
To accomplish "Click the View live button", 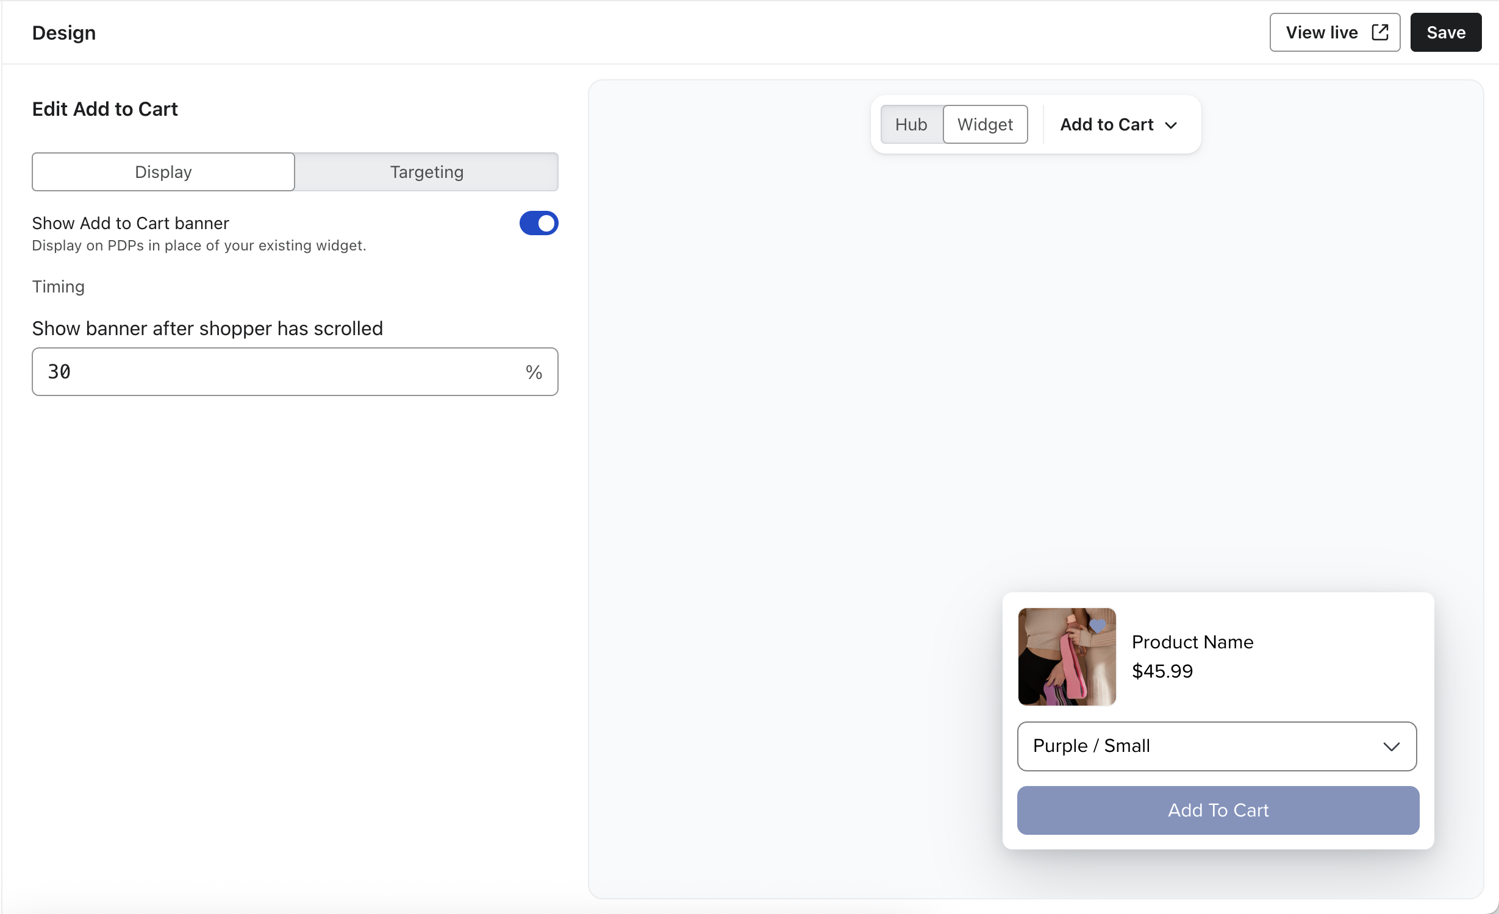I will 1322,32.
